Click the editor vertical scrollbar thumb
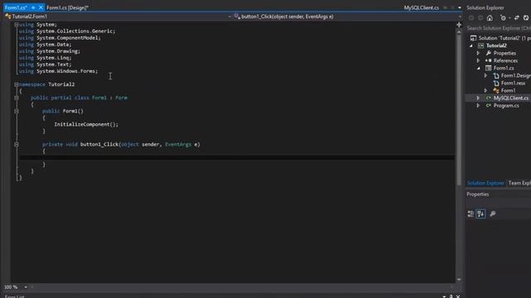This screenshot has width=531, height=298. [x=459, y=110]
